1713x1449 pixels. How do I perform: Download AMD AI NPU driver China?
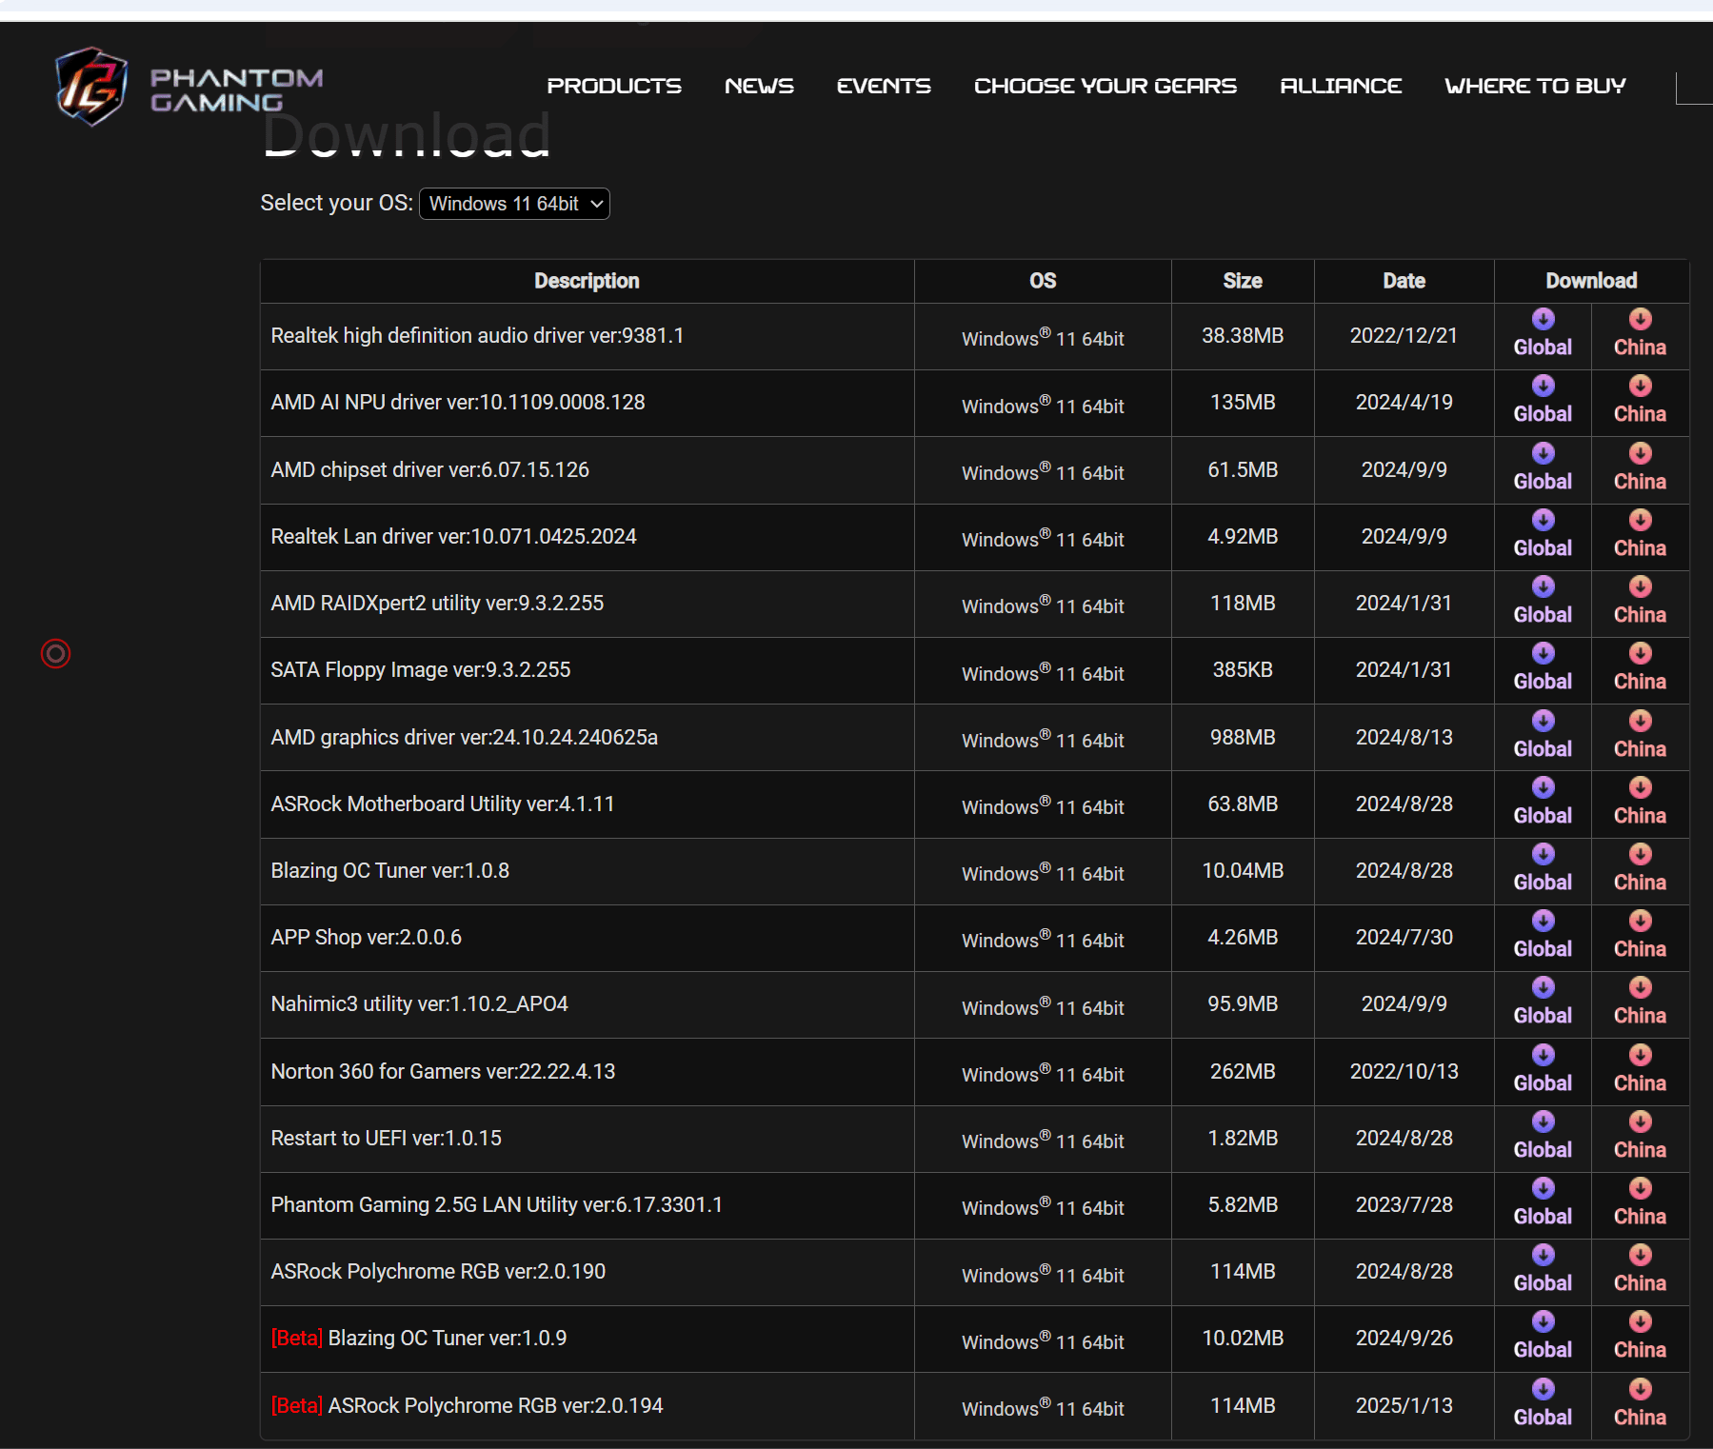click(x=1640, y=401)
